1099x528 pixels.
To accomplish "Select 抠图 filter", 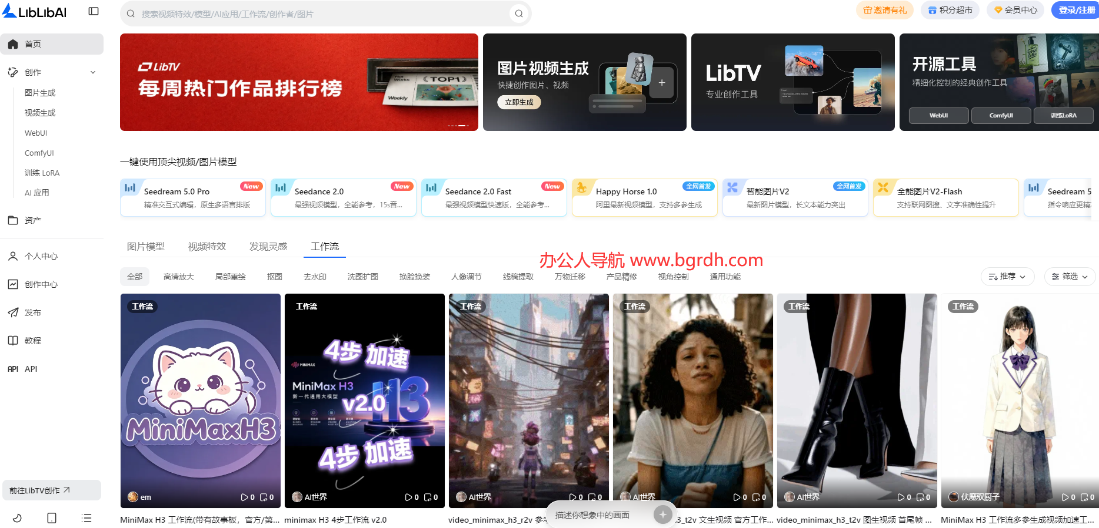I will pyautogui.click(x=275, y=277).
